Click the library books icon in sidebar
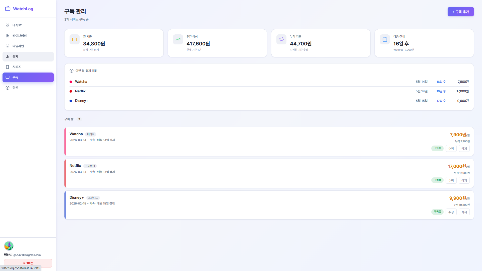The height and width of the screenshot is (271, 482). [8, 36]
